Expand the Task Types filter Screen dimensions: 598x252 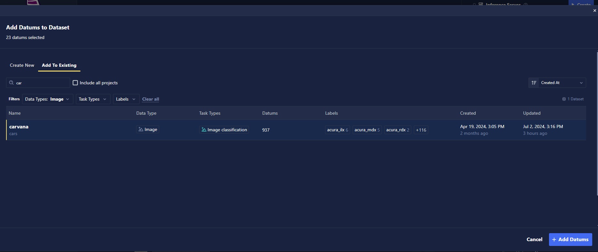(93, 99)
